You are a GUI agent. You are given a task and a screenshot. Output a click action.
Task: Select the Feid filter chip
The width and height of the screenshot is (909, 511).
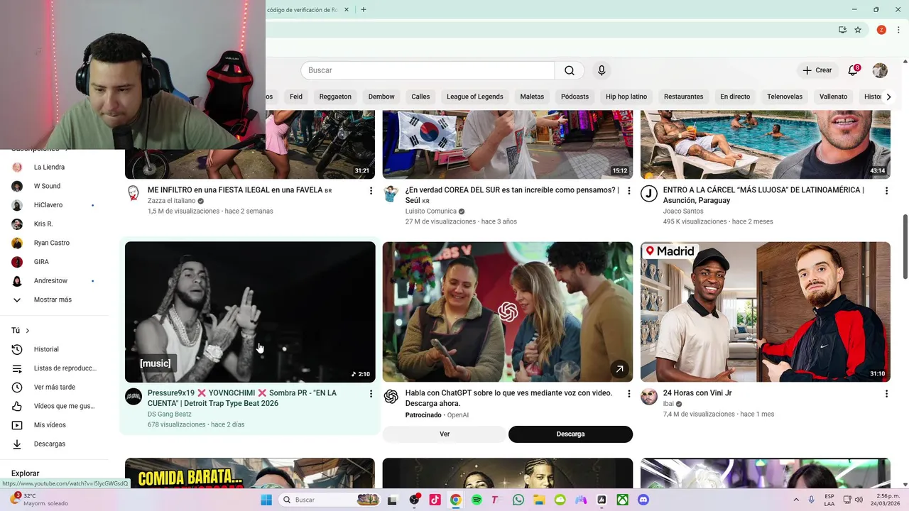point(296,97)
